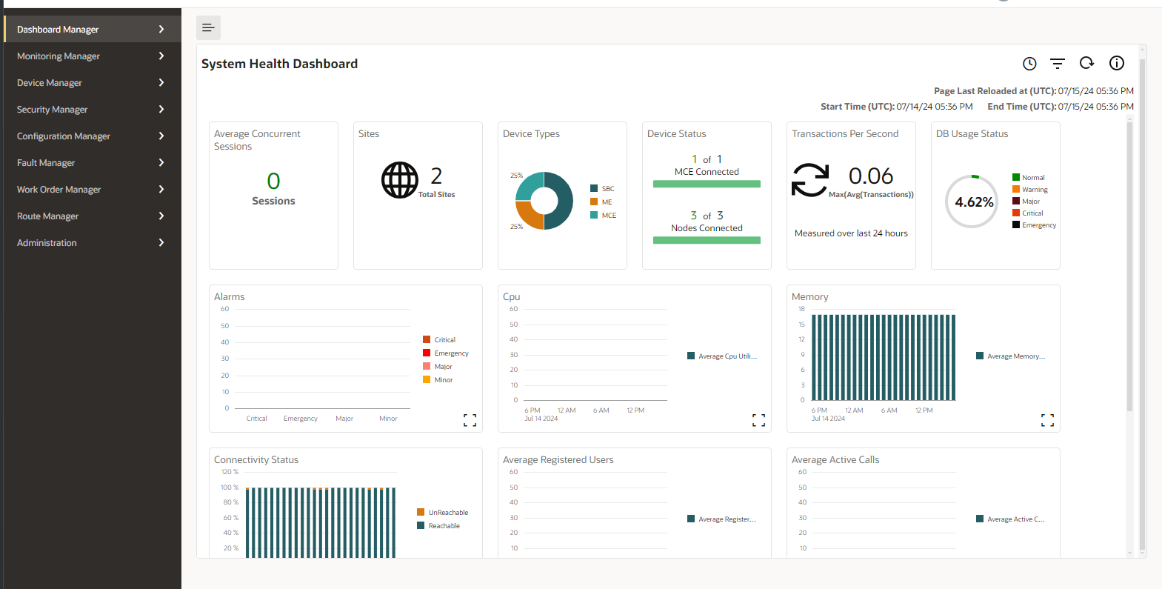Open Security Manager menu item
Image resolution: width=1162 pixels, height=589 pixels.
93,109
